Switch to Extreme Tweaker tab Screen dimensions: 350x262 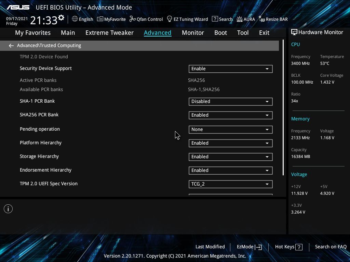pyautogui.click(x=109, y=33)
